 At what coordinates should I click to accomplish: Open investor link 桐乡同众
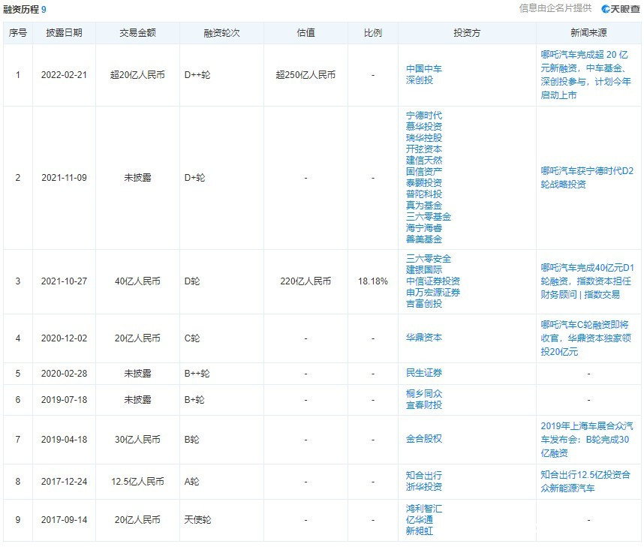(x=424, y=394)
